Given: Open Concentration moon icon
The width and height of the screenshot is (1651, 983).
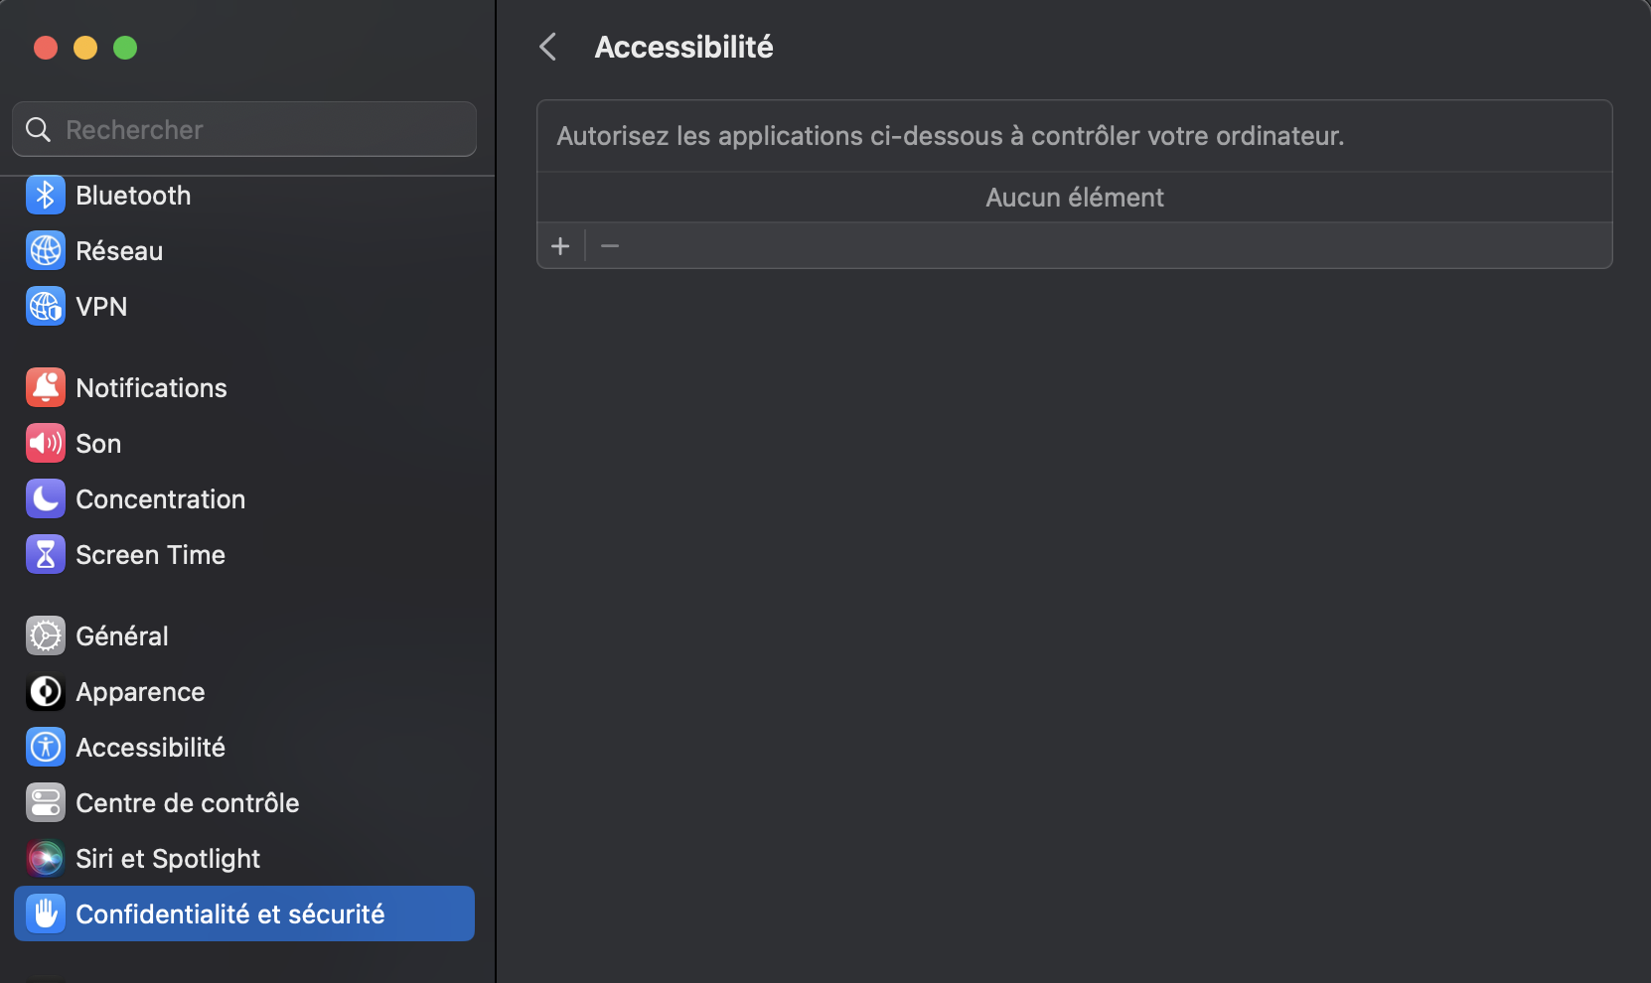Looking at the screenshot, I should point(45,498).
